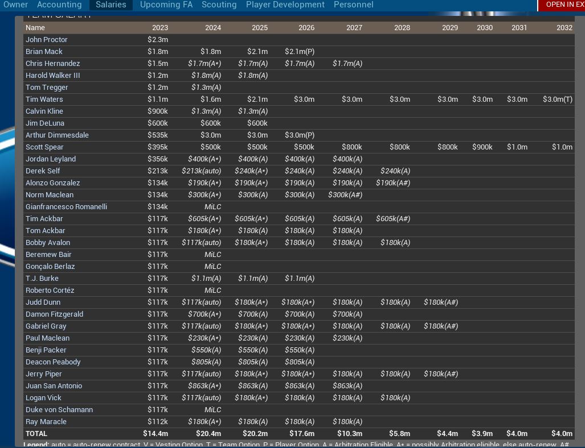Click the Owner tab
585x448 pixels.
(x=15, y=5)
